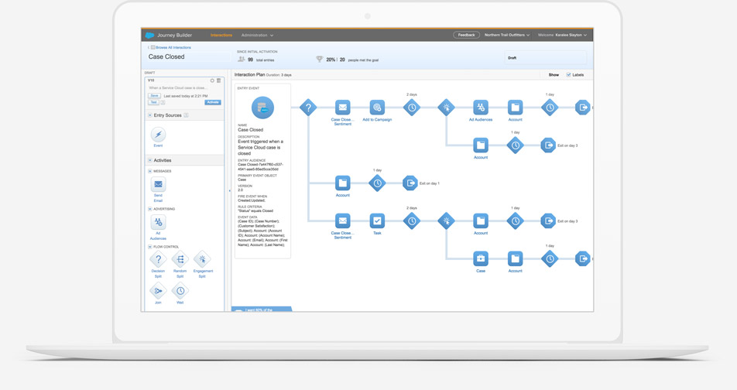Click the Wait activity in the palette

click(x=180, y=291)
